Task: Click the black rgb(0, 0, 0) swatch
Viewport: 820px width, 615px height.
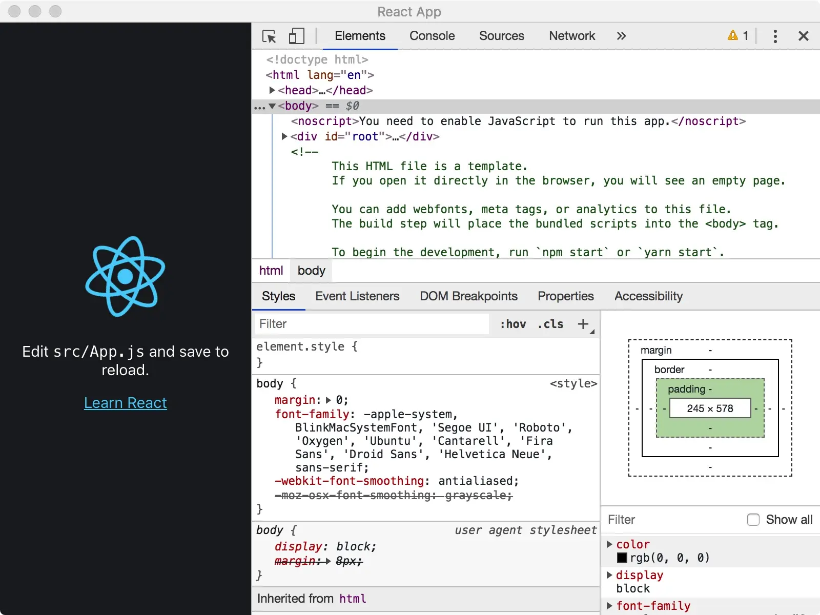Action: coord(622,558)
